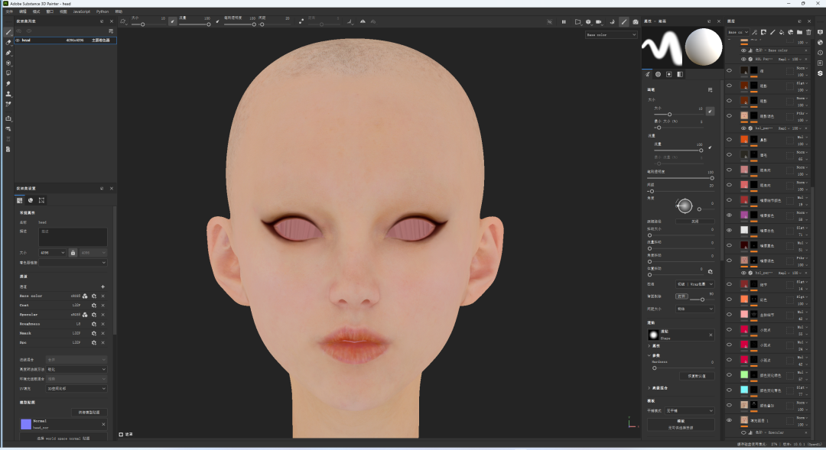Open the Base color viewport channel dropdown

coord(611,34)
